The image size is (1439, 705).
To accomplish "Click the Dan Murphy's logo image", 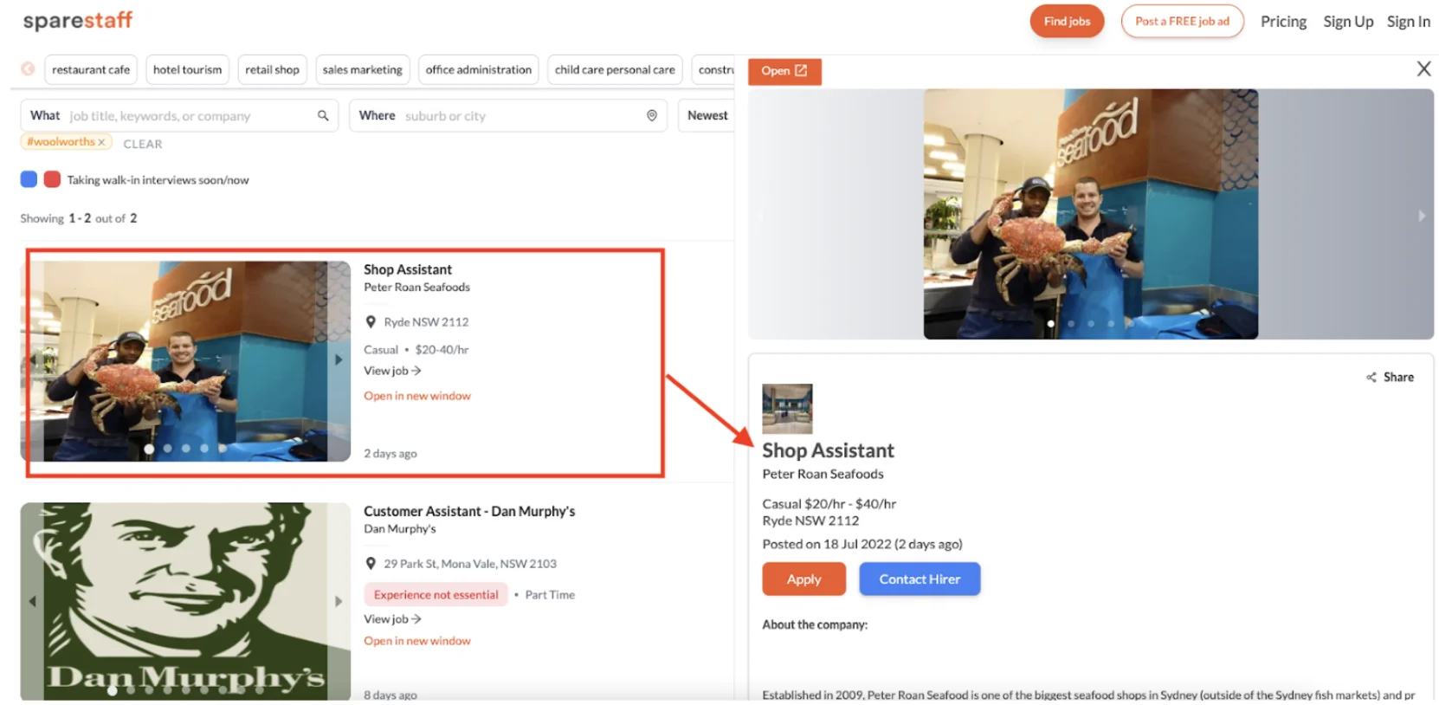I will tap(185, 601).
